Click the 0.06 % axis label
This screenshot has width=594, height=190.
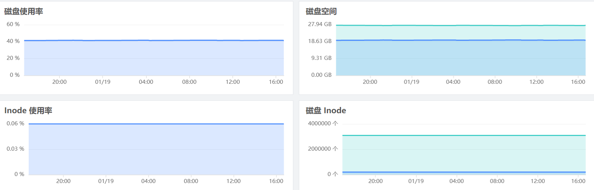click(x=15, y=123)
